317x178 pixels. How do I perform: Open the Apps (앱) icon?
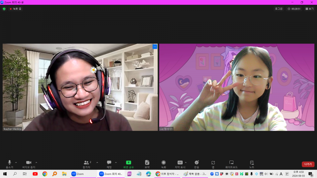pos(213,163)
